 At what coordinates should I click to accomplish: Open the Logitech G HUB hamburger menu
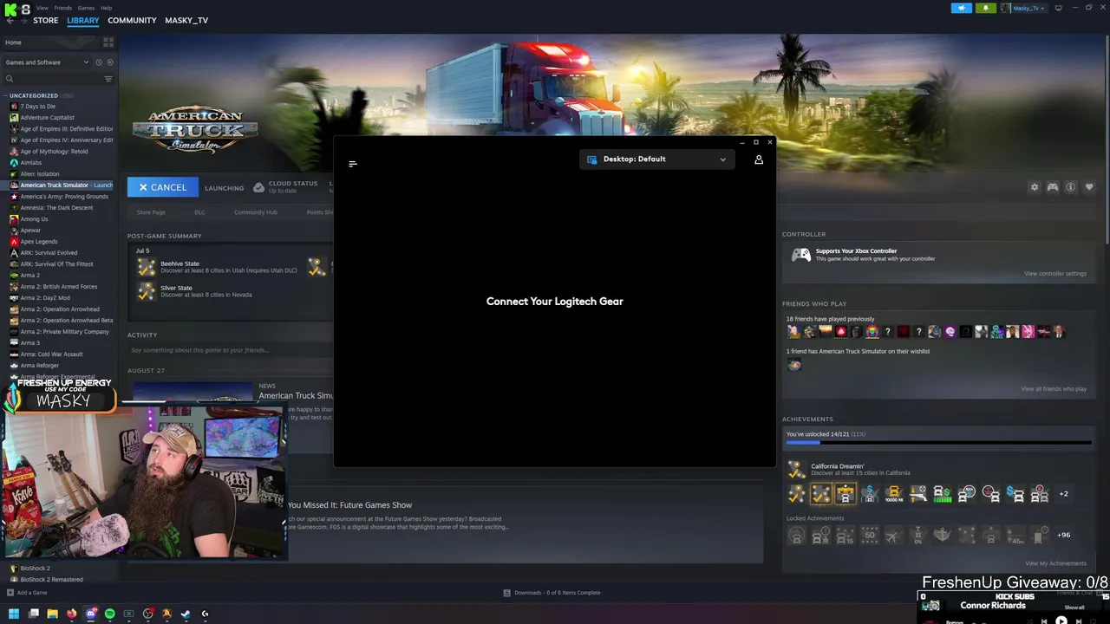(x=353, y=164)
